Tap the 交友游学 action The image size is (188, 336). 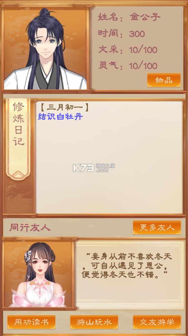tap(157, 322)
